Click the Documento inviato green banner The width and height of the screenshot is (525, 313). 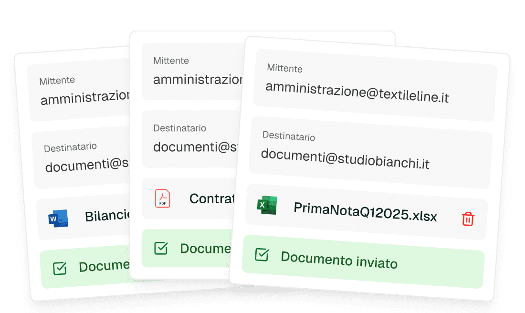point(363,261)
